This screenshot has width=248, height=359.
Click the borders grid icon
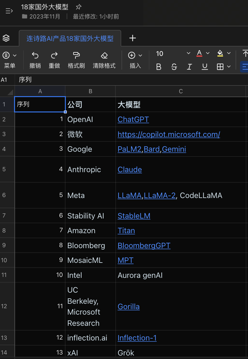pos(220,67)
